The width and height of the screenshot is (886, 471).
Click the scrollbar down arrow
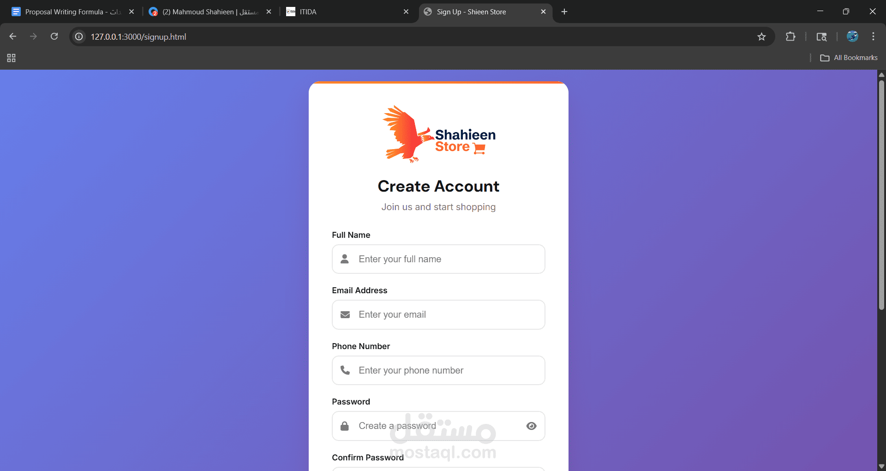pos(881,466)
